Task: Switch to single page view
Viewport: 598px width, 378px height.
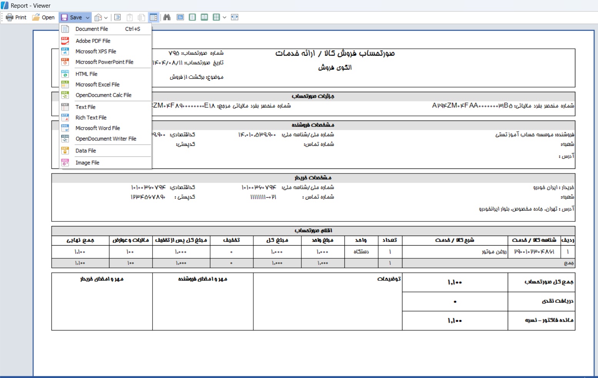Action: point(192,17)
